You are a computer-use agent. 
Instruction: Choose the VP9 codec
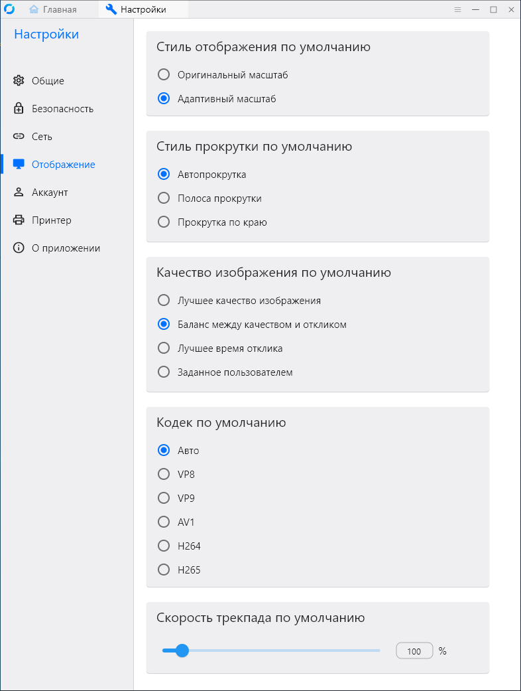click(164, 499)
